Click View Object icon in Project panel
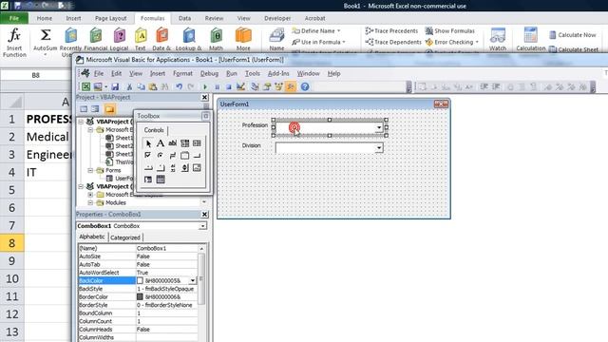 click(x=95, y=109)
